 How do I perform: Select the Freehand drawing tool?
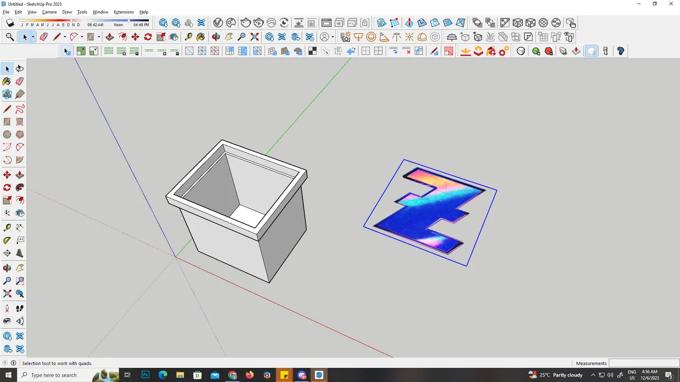(20, 109)
